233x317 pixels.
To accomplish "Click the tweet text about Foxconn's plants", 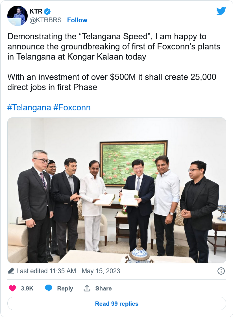I will point(114,47).
